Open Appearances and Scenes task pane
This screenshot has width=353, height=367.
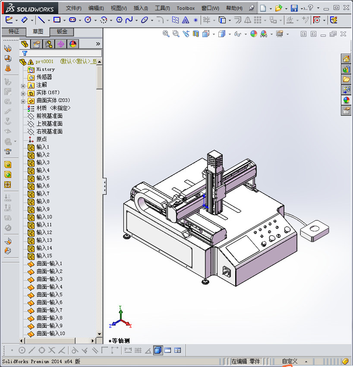(x=346, y=100)
